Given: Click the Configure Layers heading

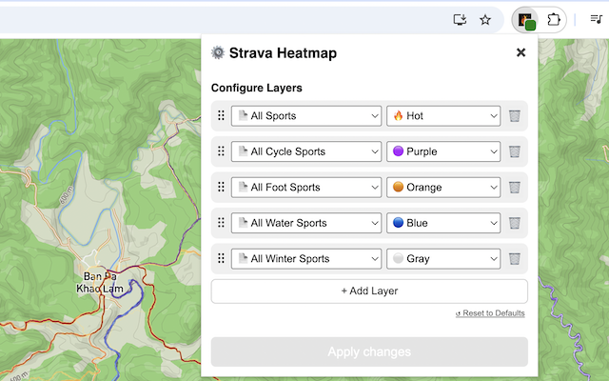Looking at the screenshot, I should point(257,88).
